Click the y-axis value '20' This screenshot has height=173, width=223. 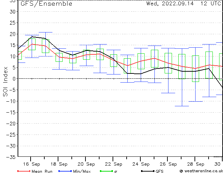pos(13,34)
